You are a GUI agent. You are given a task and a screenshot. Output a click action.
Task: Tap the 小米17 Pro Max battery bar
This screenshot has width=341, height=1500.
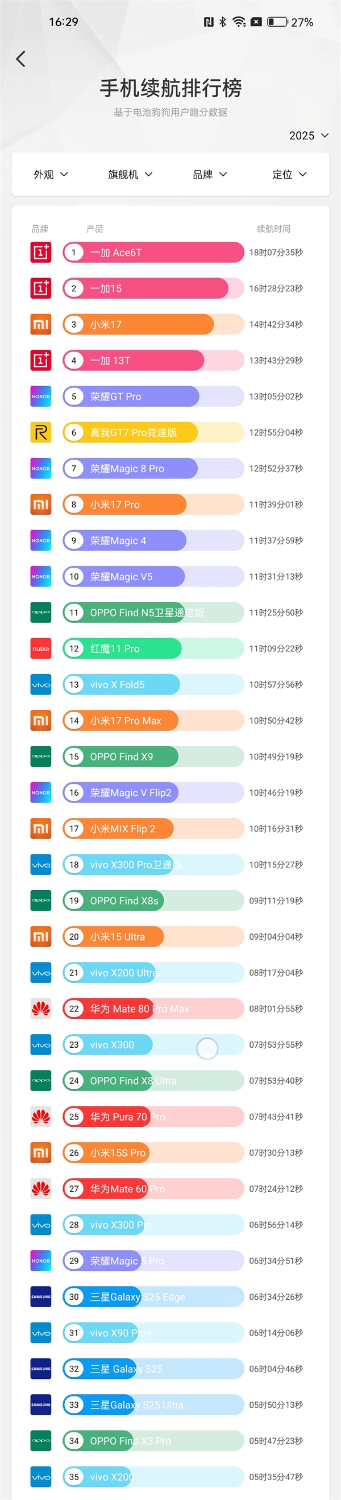pos(153,721)
